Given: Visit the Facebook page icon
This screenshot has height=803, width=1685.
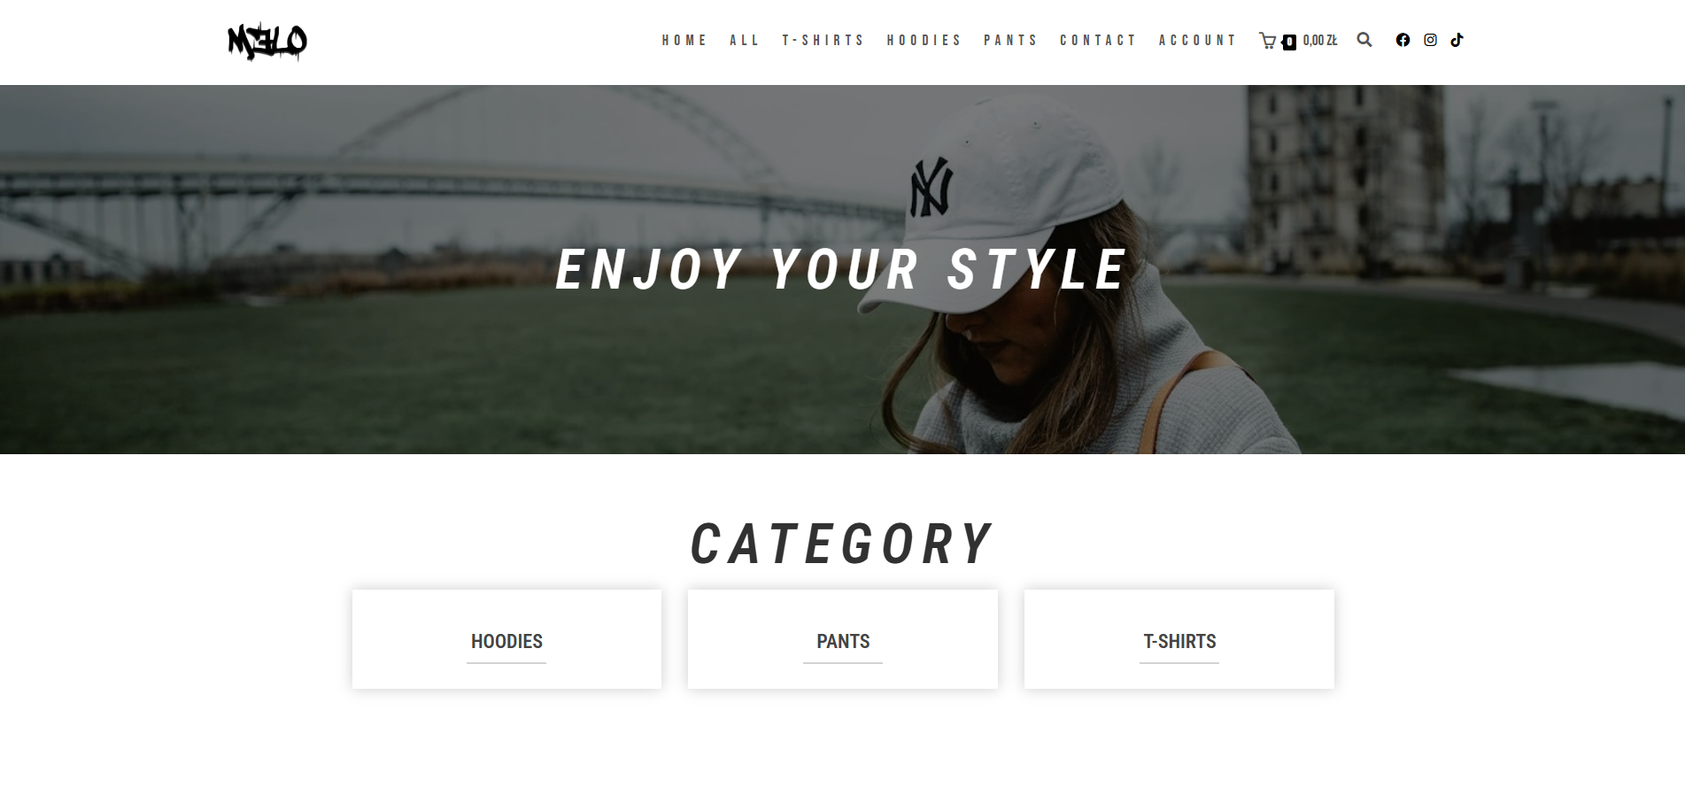Looking at the screenshot, I should pyautogui.click(x=1403, y=40).
